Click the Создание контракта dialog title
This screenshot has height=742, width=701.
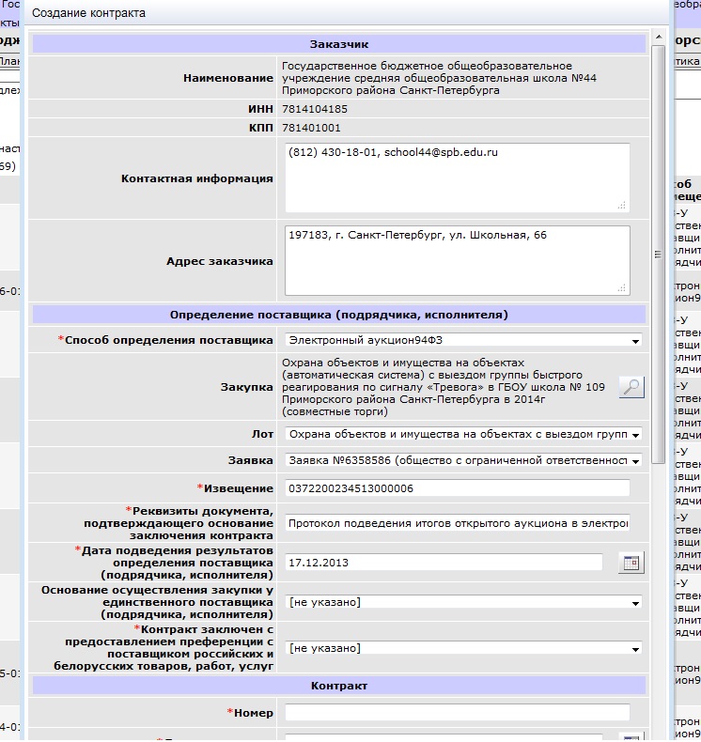coord(88,13)
